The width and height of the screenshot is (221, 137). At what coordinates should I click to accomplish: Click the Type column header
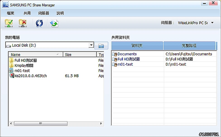coord(100,55)
